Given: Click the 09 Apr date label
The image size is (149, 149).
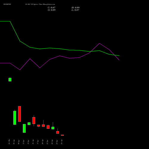Looking at the screenshot, I should (19, 142).
